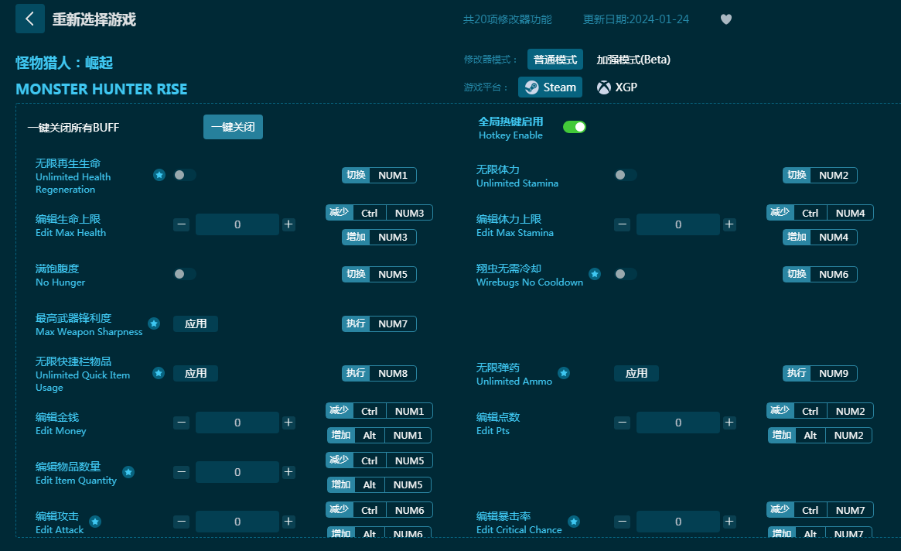
Task: Click NUM1 toggle hotkey for Health Regeneration
Action: (x=379, y=176)
